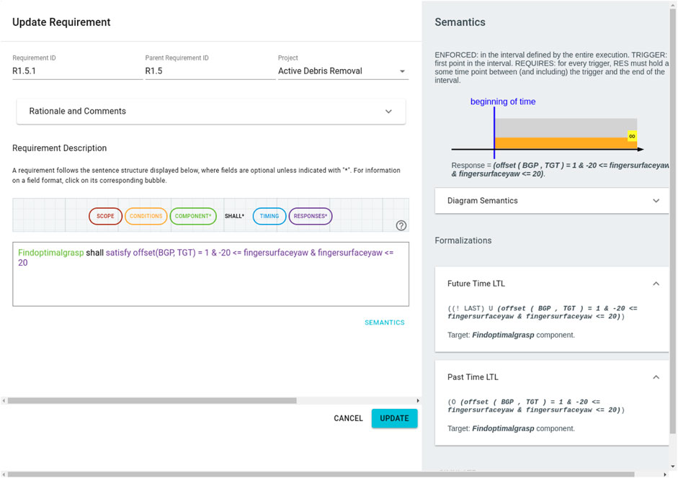Edit the Parent Requirement ID field
678x478 pixels.
(210, 71)
